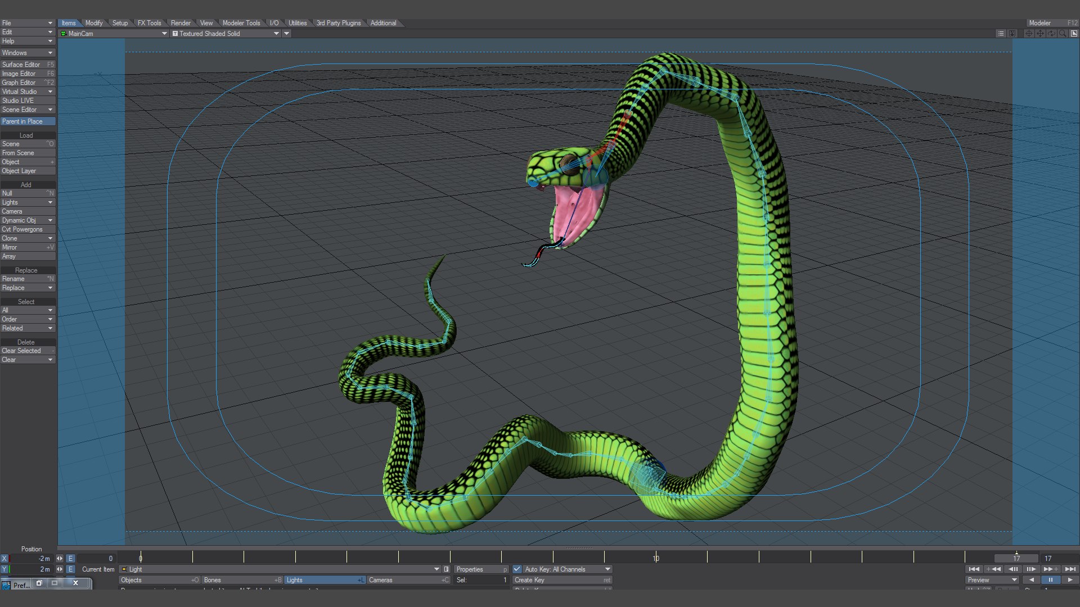1080x607 pixels.
Task: Click the Create Key button
Action: pos(562,580)
